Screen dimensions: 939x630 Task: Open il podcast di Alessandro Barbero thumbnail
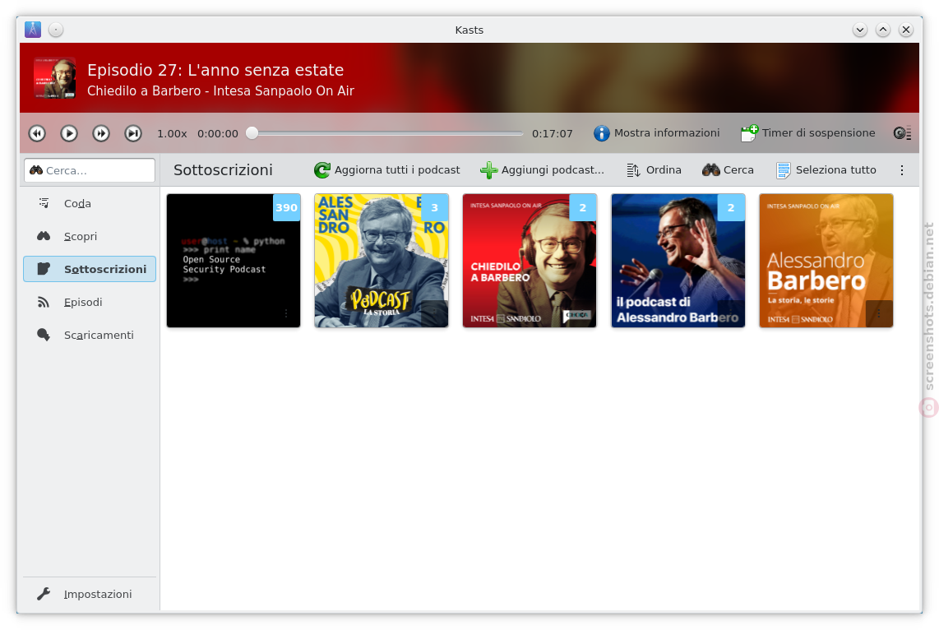point(678,261)
